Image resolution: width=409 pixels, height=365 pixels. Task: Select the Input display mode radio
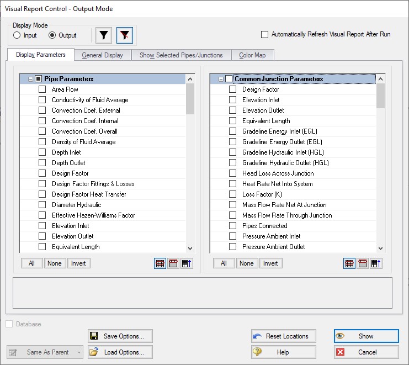pos(17,35)
